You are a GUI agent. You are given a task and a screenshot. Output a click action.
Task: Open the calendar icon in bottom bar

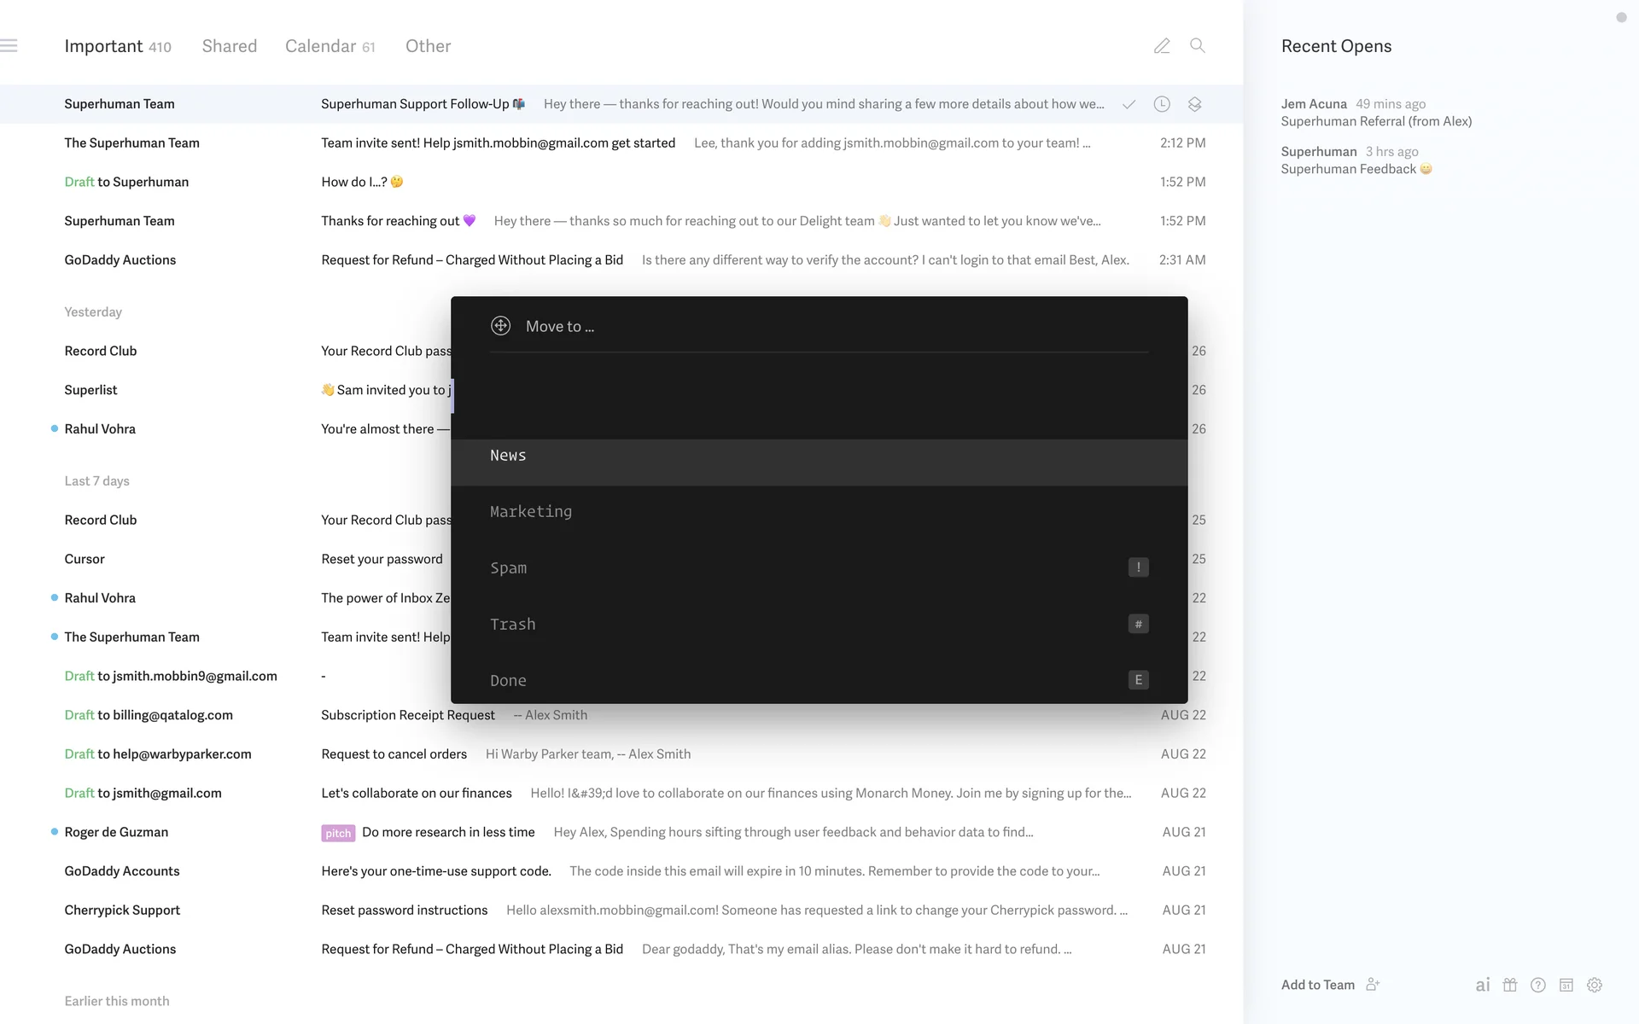(x=1566, y=985)
